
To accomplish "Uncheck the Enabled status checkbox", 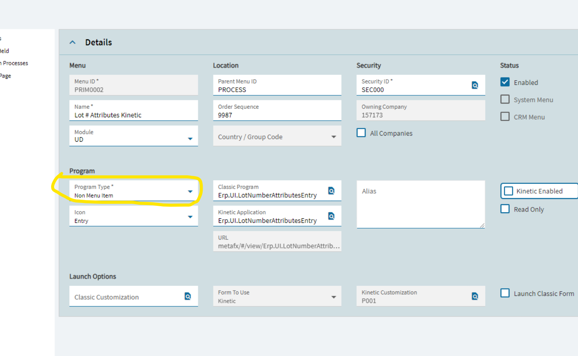I will 505,82.
